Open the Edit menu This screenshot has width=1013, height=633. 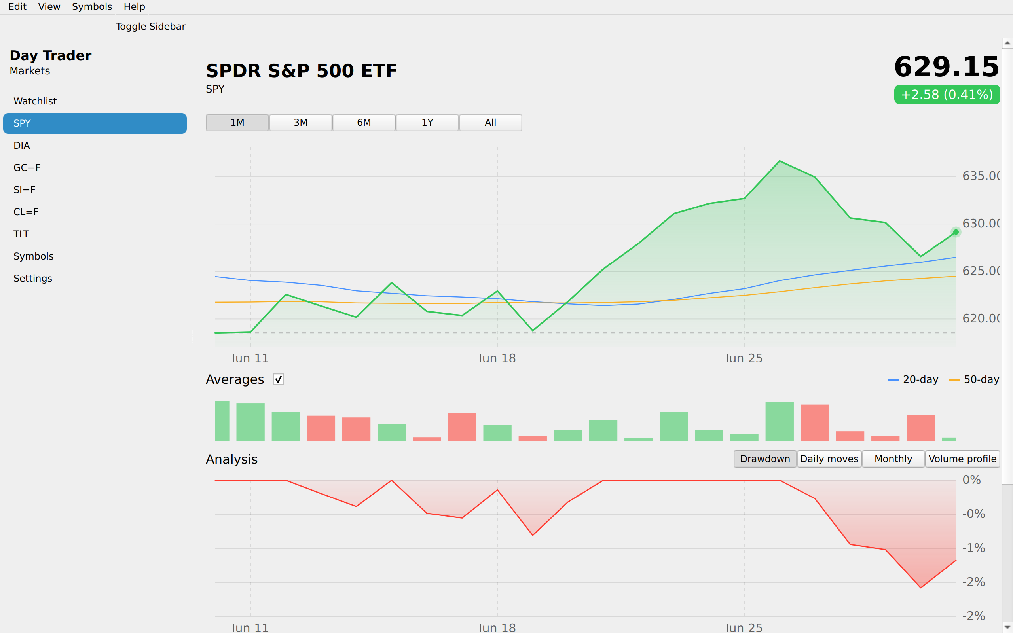click(17, 7)
